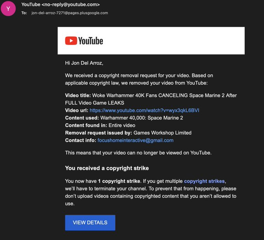
Task: Click 'video can no longer be viewed' sentence
Action: point(138,153)
